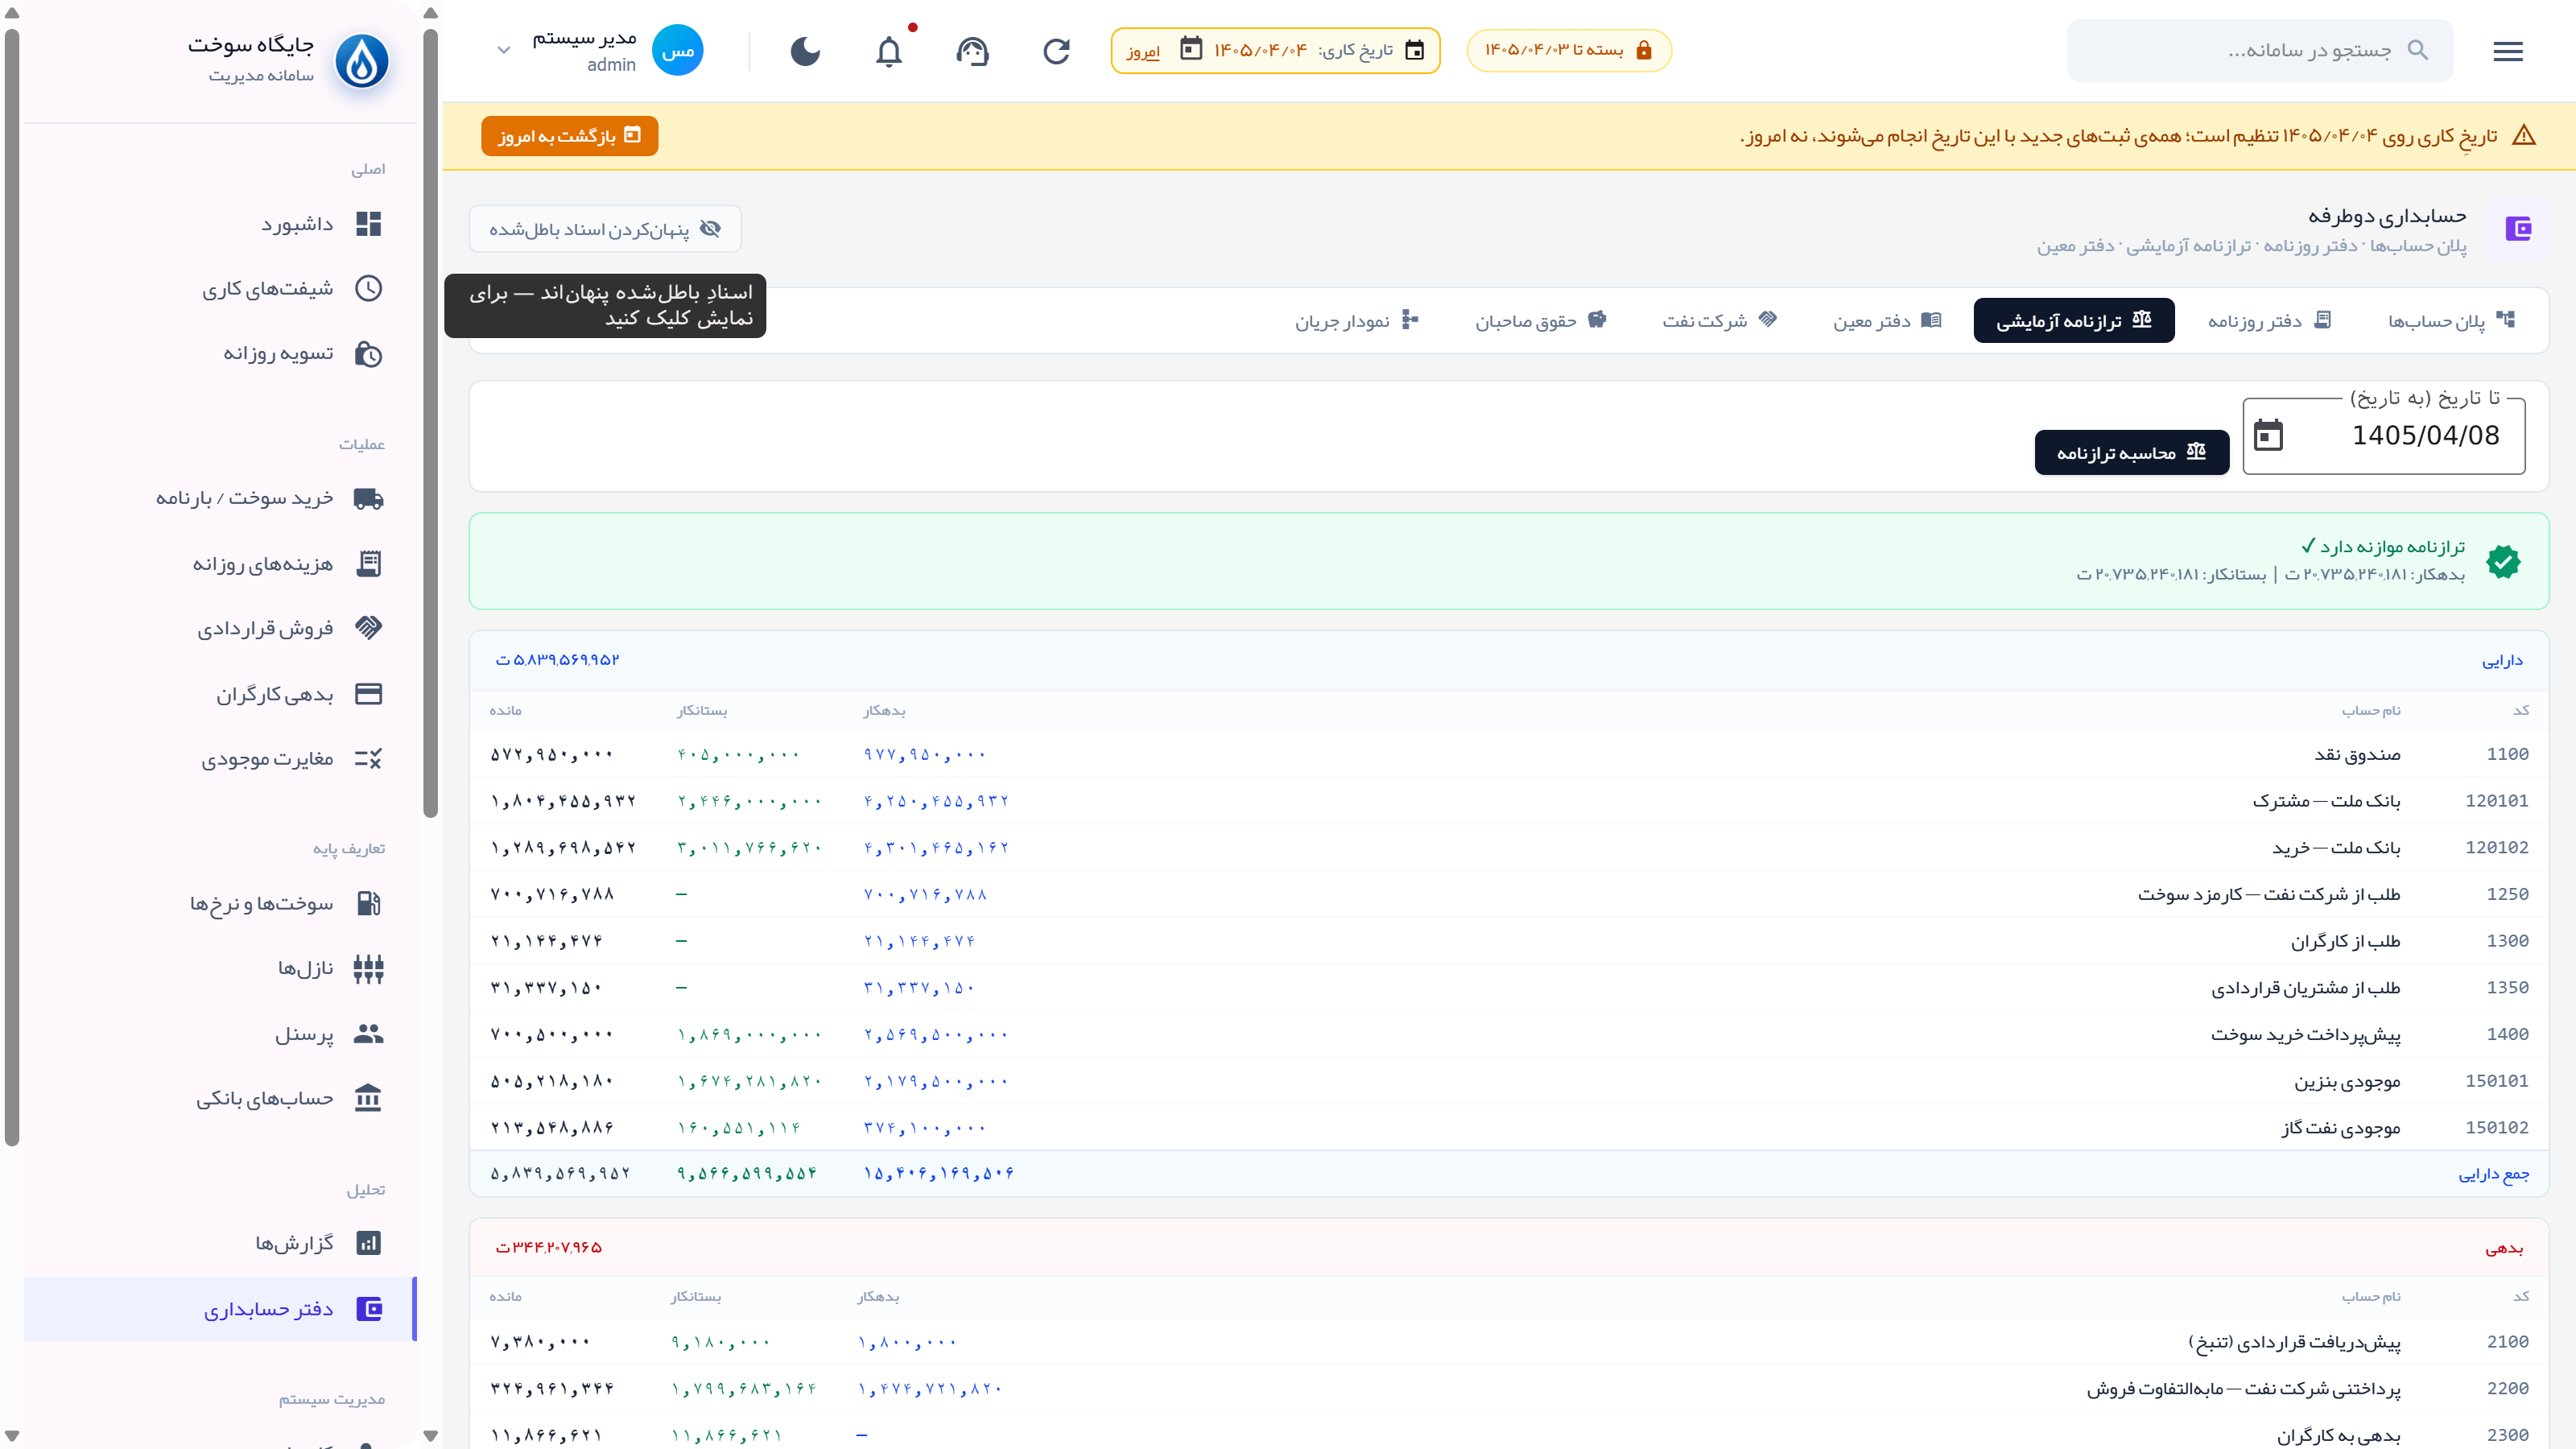Click the 1405/04/08 date input field
Screen dimensions: 2576x1449
pyautogui.click(x=2383, y=435)
